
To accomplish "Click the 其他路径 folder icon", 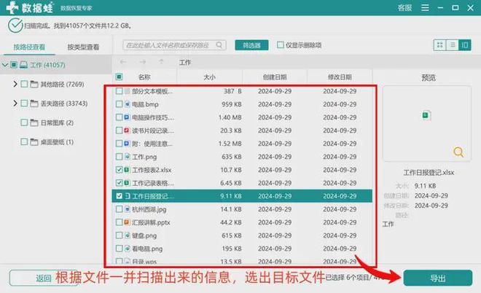I will point(34,84).
